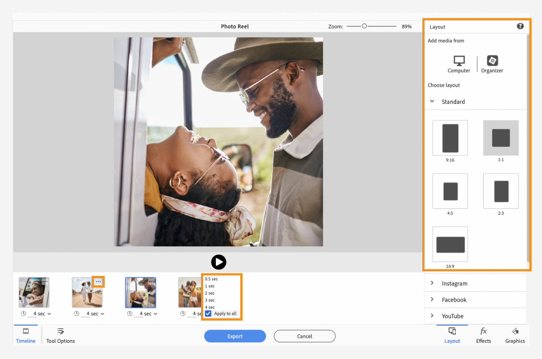Click the Zoom slider handle
The width and height of the screenshot is (542, 359).
pos(364,27)
